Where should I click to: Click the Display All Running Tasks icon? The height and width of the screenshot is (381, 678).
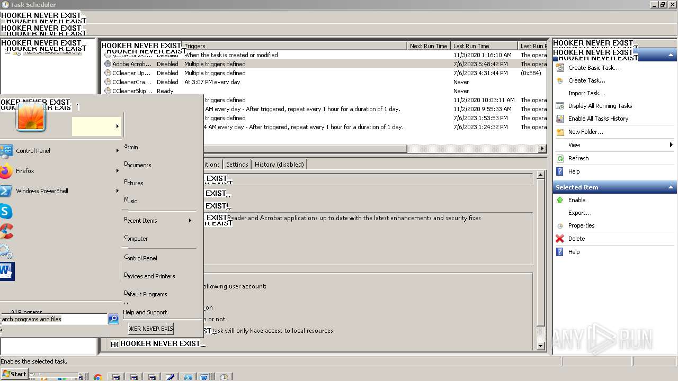click(x=560, y=106)
